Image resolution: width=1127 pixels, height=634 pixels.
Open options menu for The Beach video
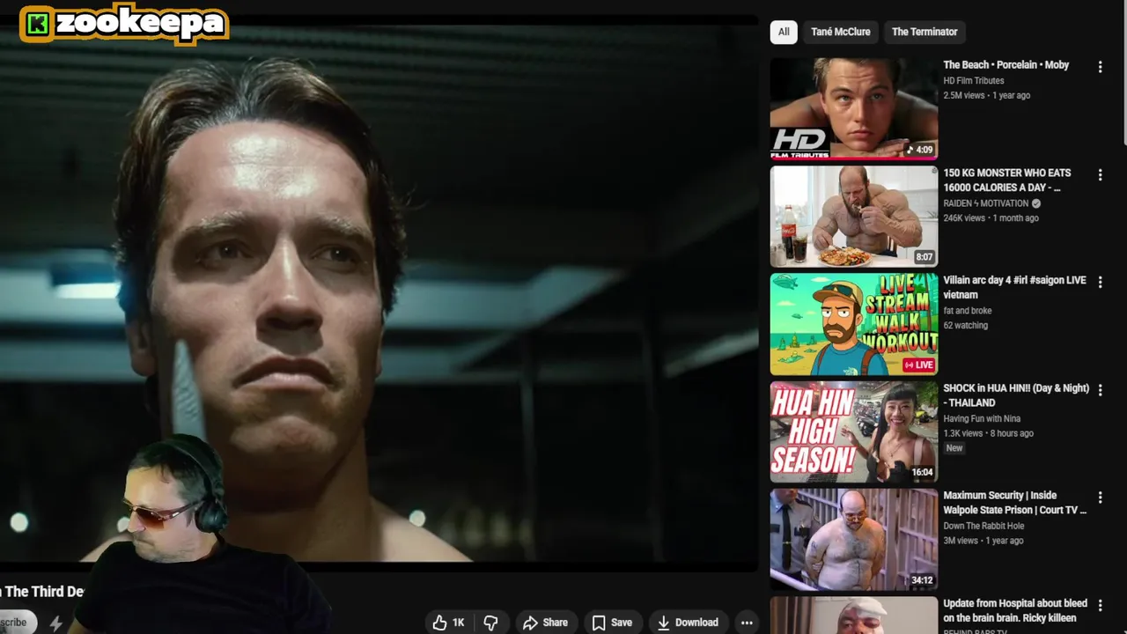(x=1100, y=67)
